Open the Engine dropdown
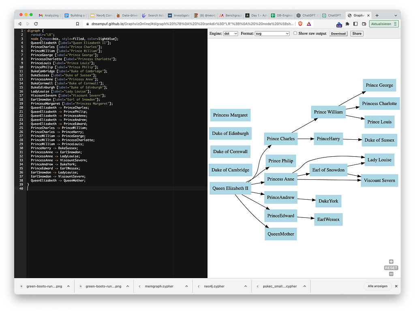Viewport: 415px width, 313px height. 230,34
